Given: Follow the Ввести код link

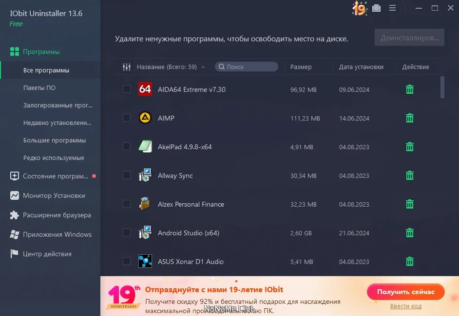Looking at the screenshot, I should 406,306.
